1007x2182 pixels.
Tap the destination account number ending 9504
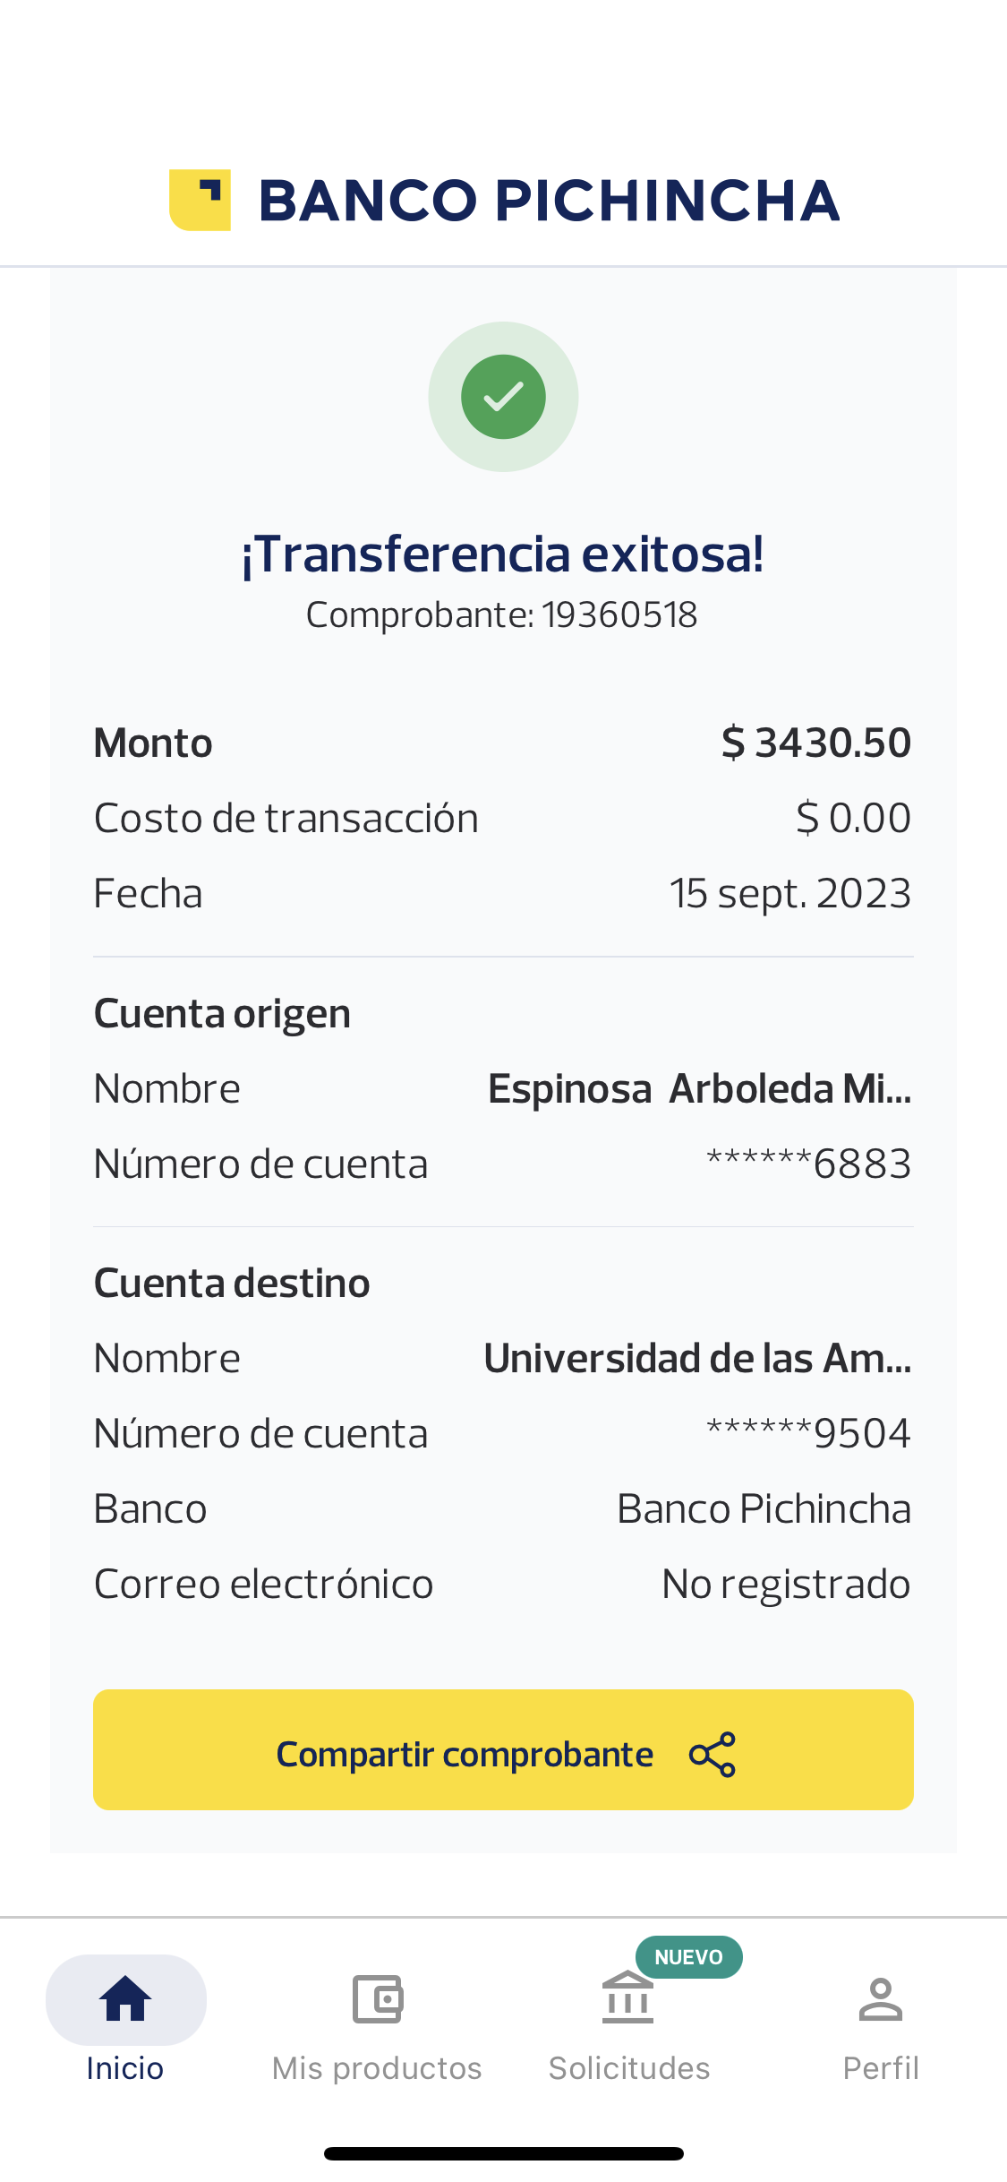tap(808, 1434)
